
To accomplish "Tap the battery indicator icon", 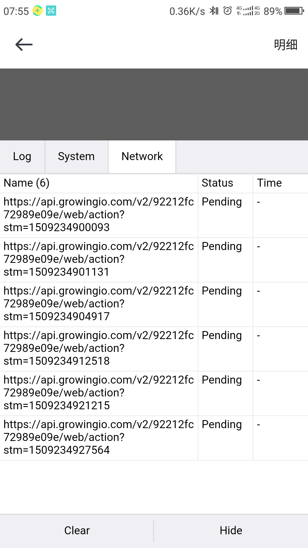I will 294,11.
